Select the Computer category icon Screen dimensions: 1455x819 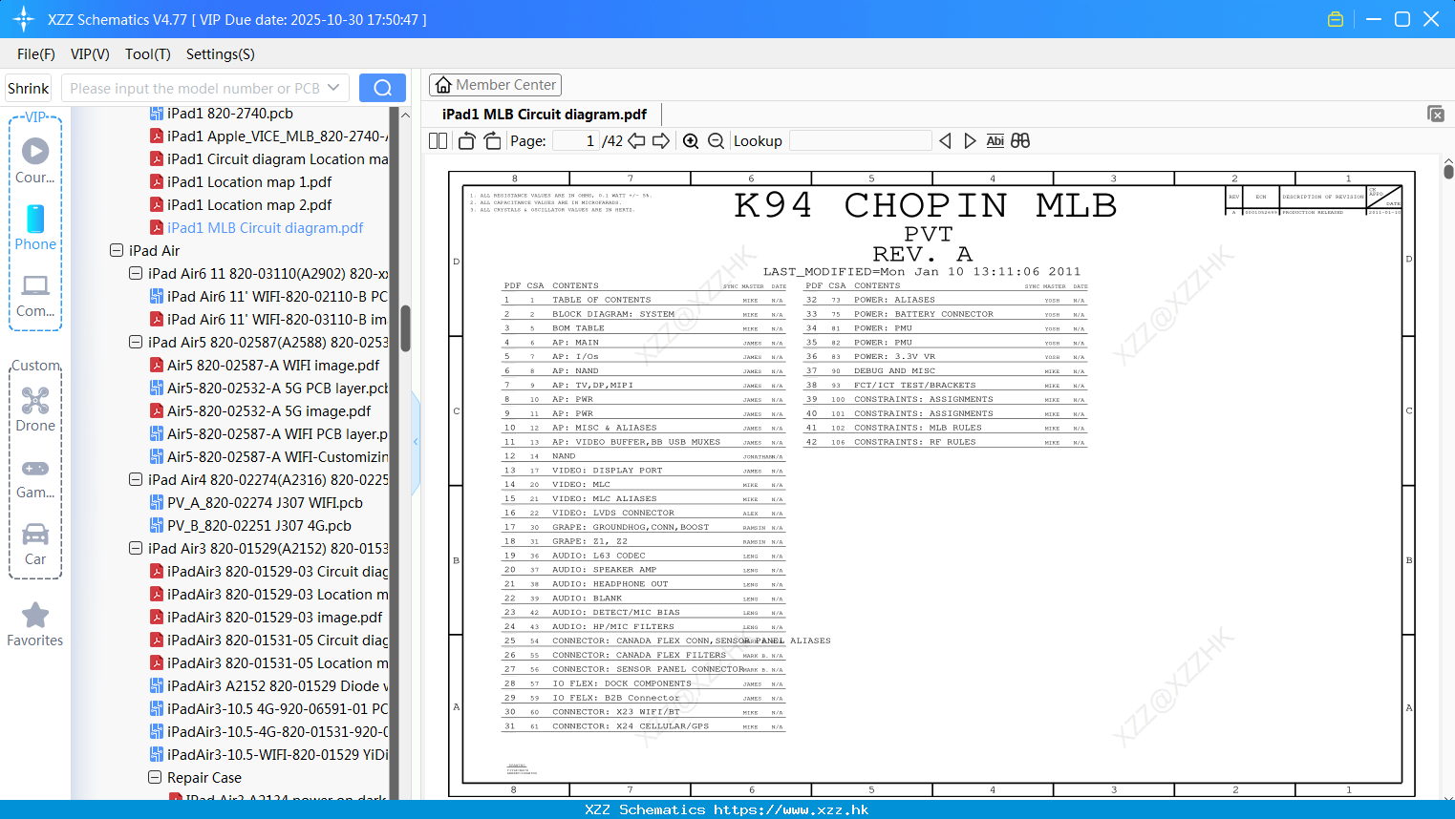(35, 295)
